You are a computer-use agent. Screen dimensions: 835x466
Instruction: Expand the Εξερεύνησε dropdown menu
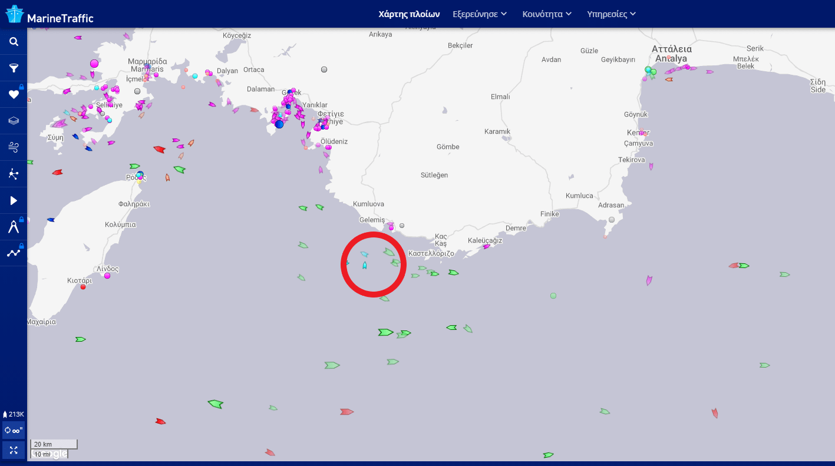coord(480,14)
